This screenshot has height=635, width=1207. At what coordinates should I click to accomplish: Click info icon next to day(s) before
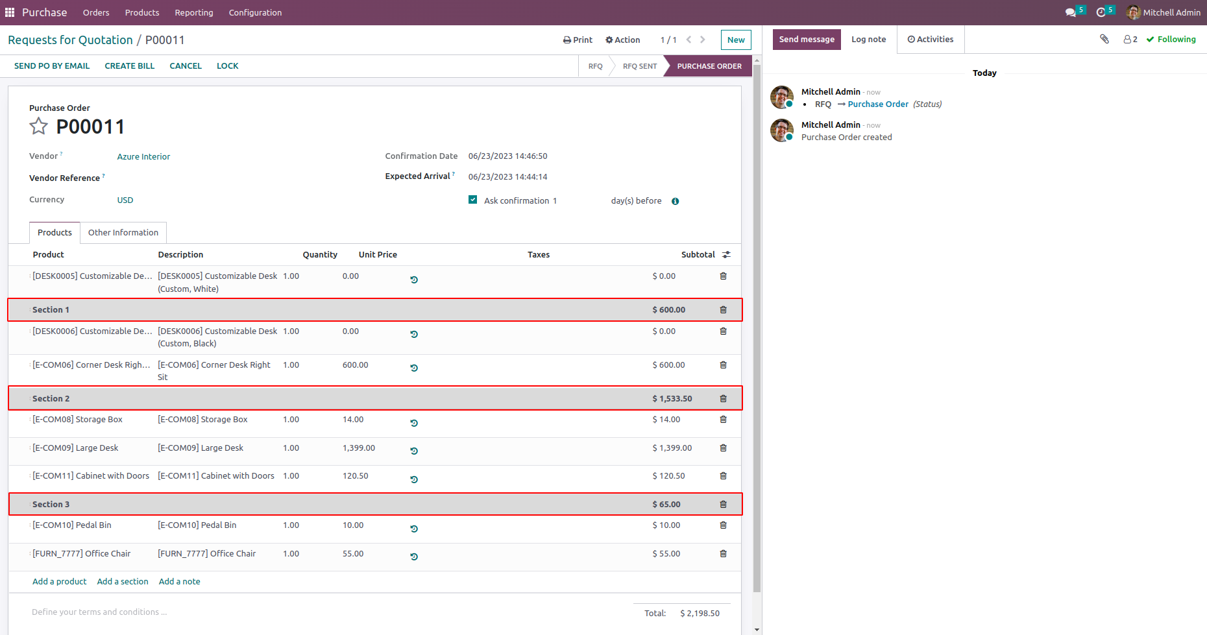click(676, 201)
